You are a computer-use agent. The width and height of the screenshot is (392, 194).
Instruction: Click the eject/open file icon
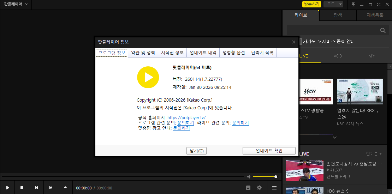tap(65, 188)
